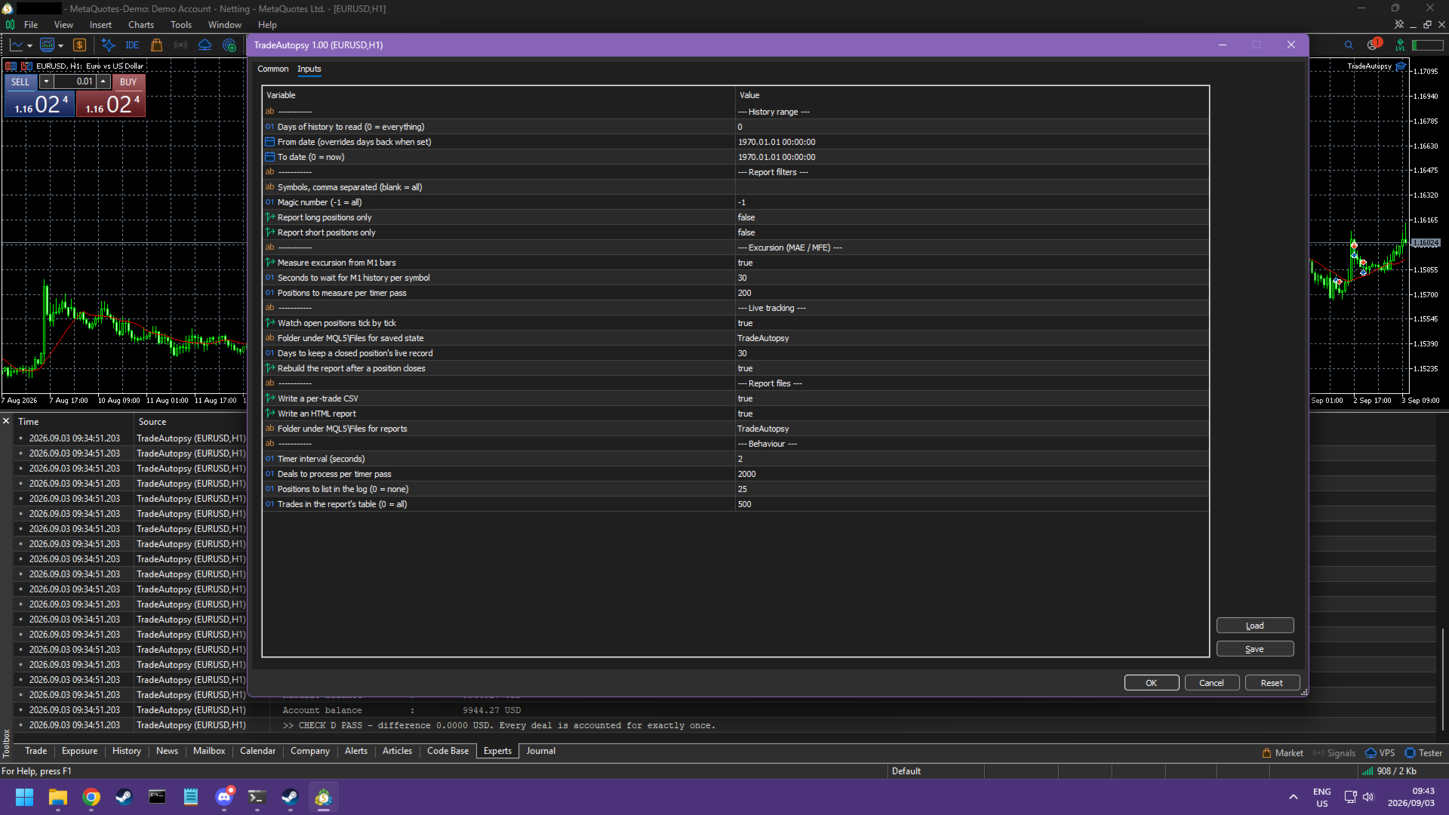Toggle the 'Report long positions only' value

tap(972, 217)
